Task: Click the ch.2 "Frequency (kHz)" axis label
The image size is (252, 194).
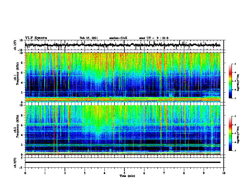Action: (x=17, y=126)
